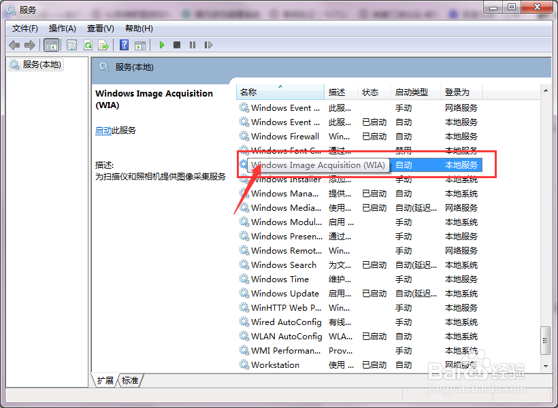Open the Properties toolbar icon
Screen dimensions: 558x408
click(72, 45)
